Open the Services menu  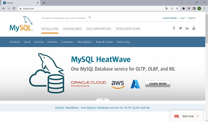(39, 42)
